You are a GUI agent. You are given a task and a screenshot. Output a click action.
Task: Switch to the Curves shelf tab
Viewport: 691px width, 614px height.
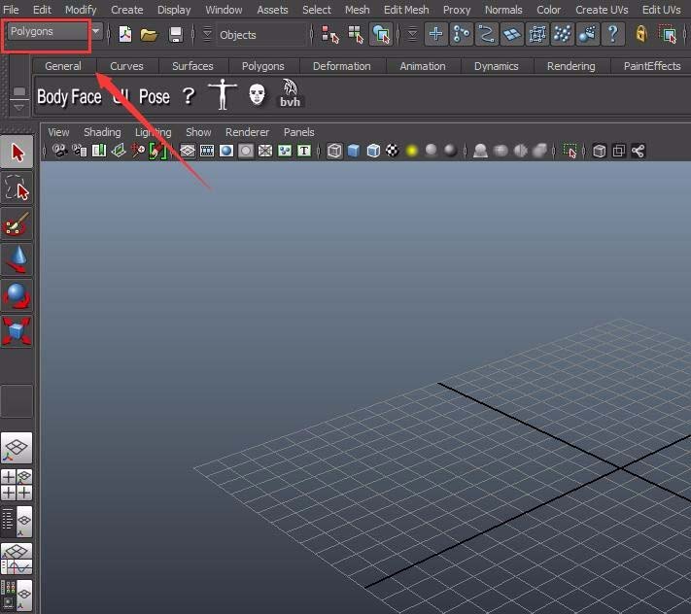point(126,66)
